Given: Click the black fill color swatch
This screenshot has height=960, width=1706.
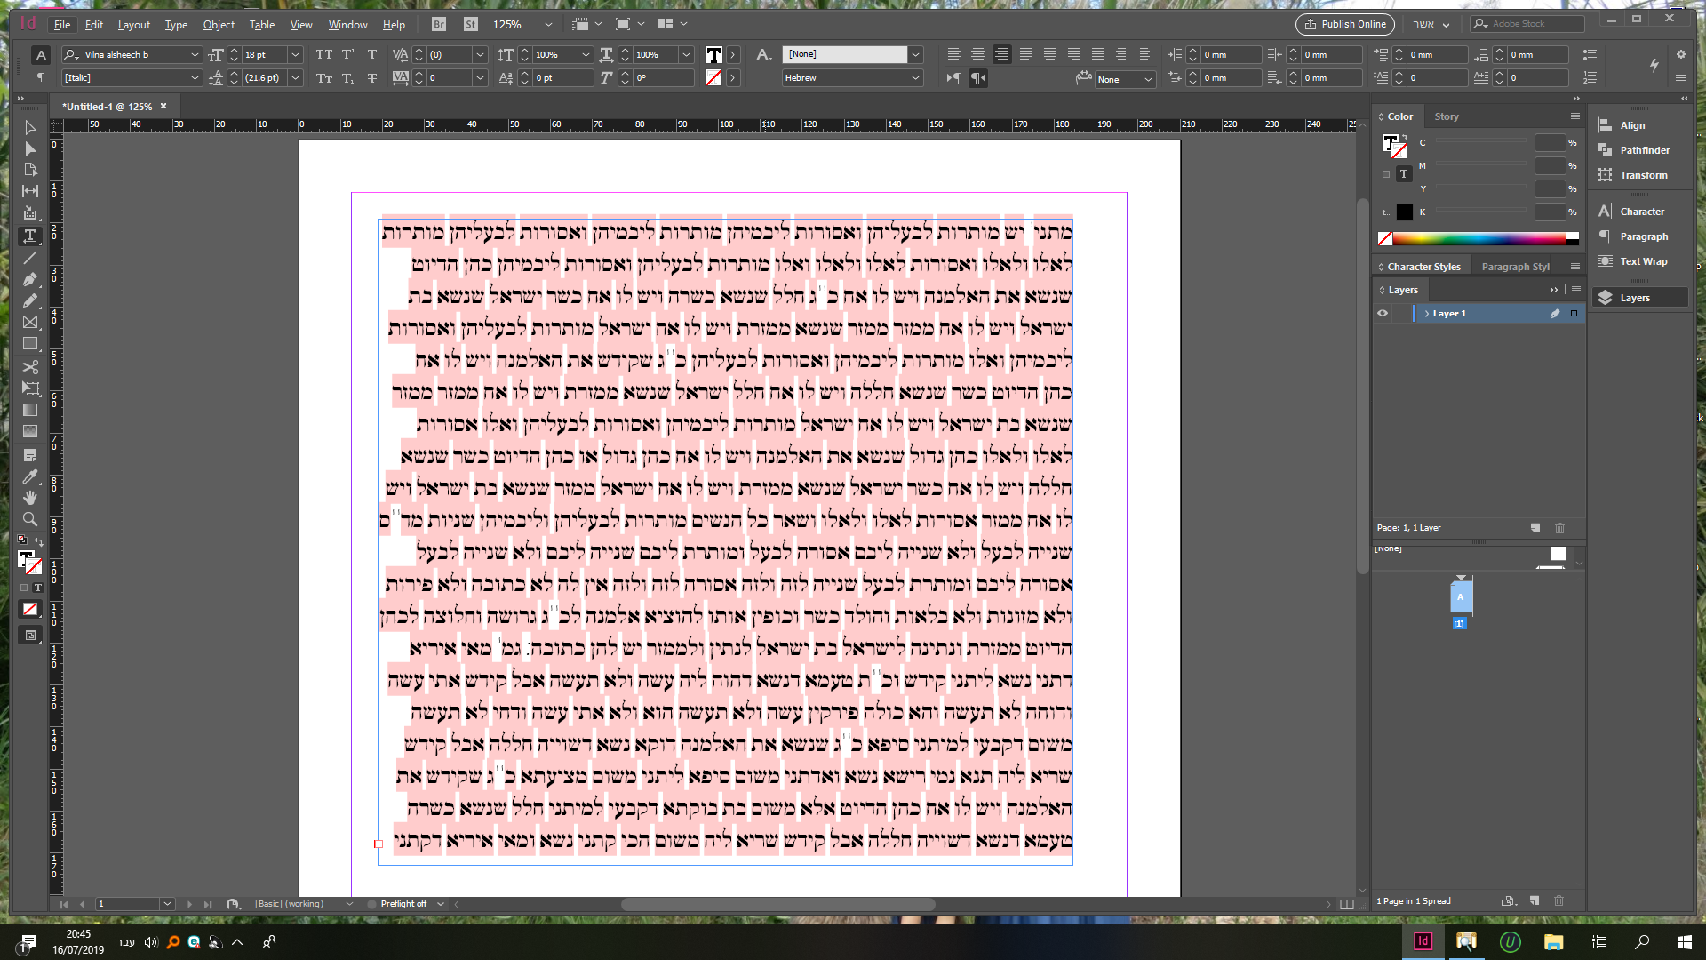Looking at the screenshot, I should click(x=1405, y=212).
